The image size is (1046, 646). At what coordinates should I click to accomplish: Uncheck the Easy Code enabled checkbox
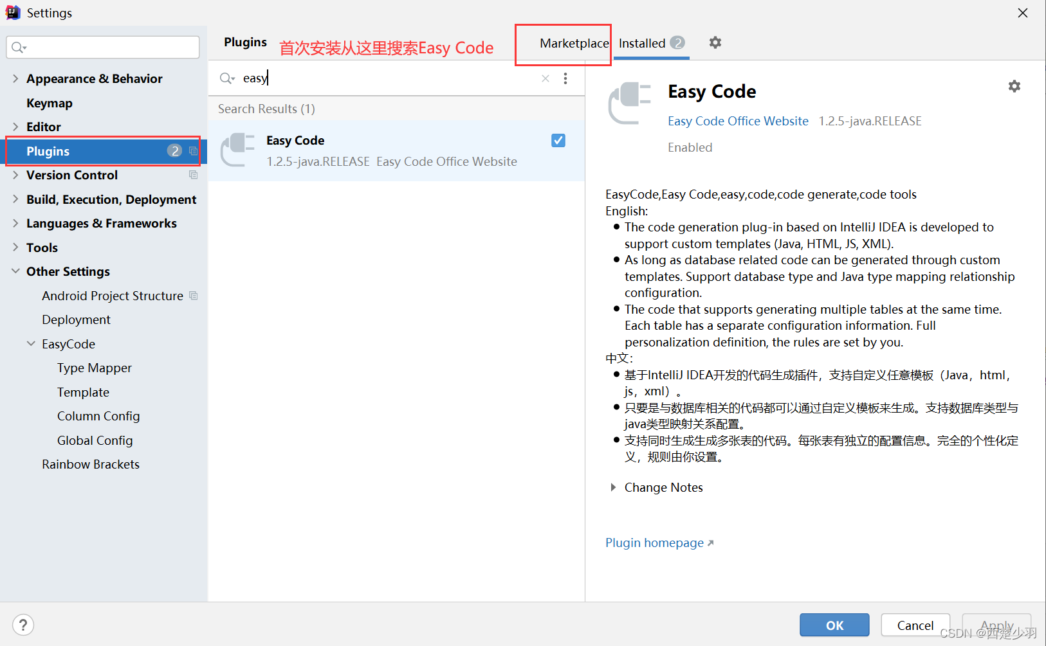558,140
